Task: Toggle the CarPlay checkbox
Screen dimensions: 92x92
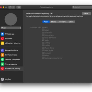Action: coord(43,45)
